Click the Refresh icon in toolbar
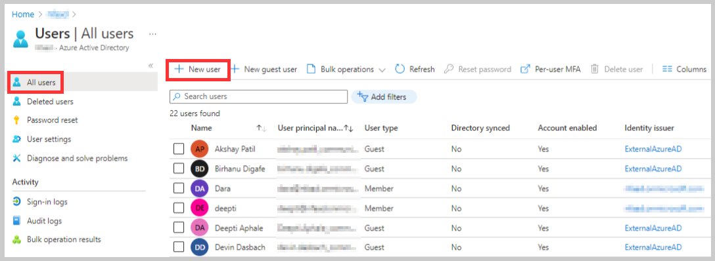Viewport: 715px width, 261px height. [x=400, y=69]
